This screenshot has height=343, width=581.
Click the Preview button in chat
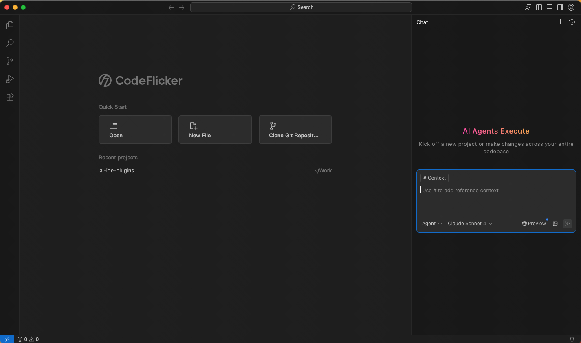pyautogui.click(x=534, y=224)
